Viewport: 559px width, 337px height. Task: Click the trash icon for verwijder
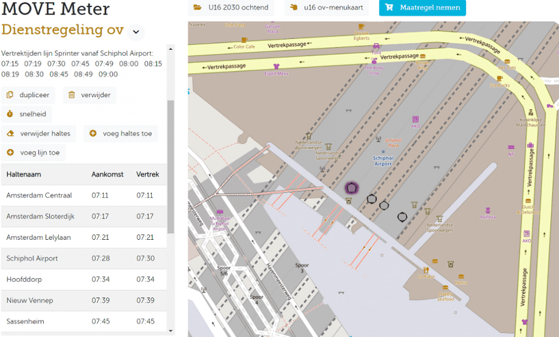(x=72, y=95)
